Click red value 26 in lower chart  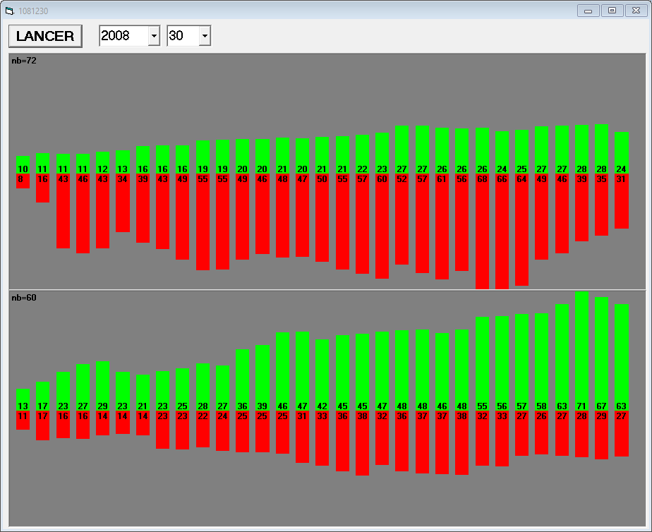(541, 416)
